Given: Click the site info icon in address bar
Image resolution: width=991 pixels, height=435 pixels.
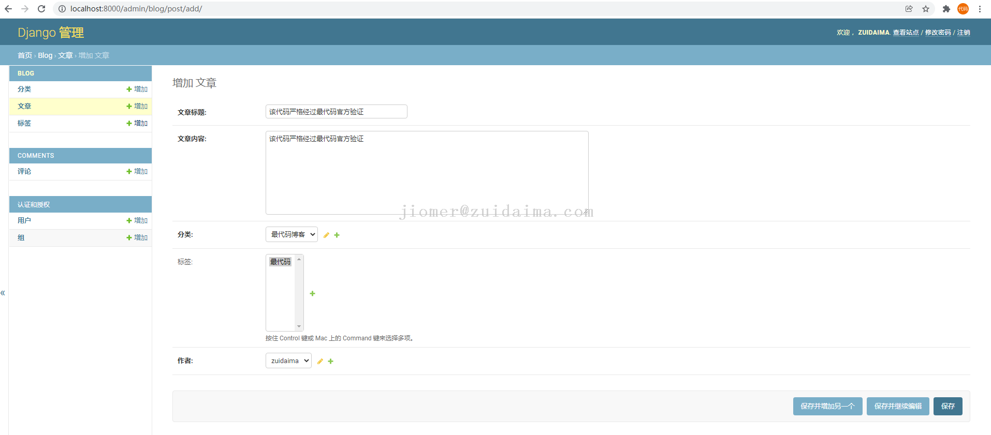Looking at the screenshot, I should click(x=62, y=9).
